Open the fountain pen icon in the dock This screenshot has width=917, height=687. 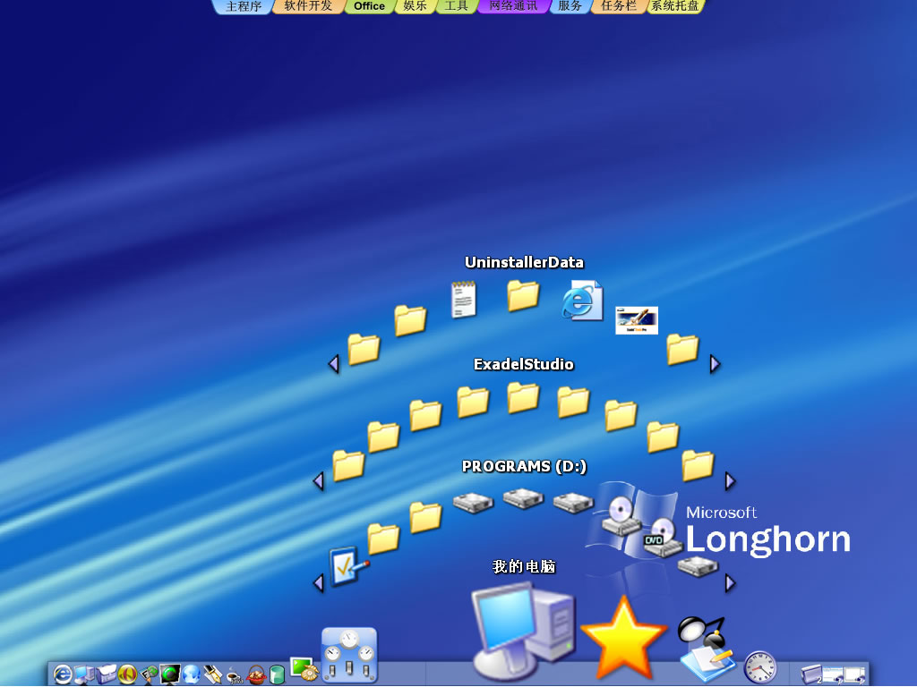click(x=213, y=674)
